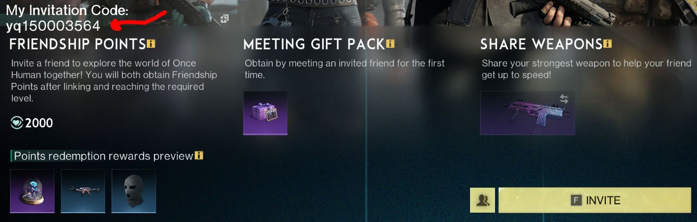Click the 2000 friendship points value
Image resolution: width=697 pixels, height=222 pixels.
pos(39,123)
